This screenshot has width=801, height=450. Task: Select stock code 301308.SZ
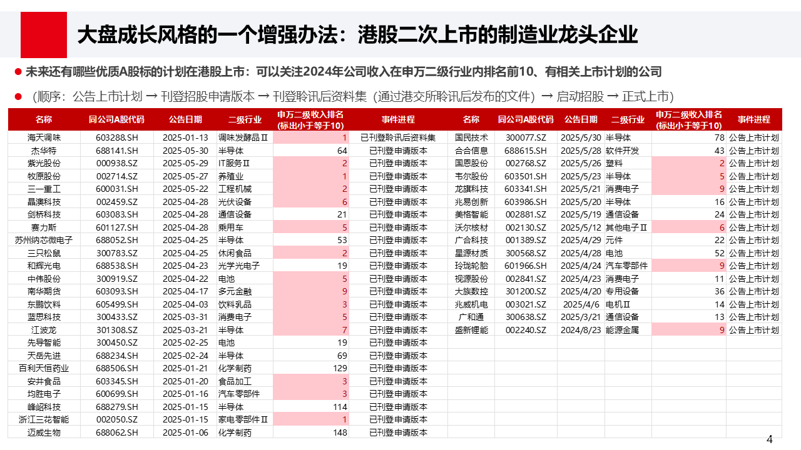[x=117, y=330]
